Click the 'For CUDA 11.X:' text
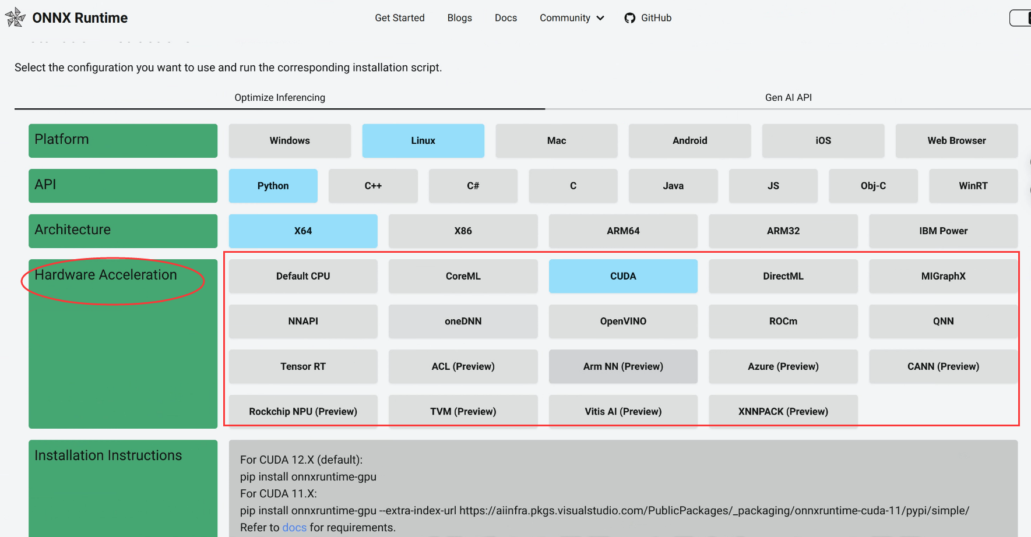1031x537 pixels. pos(279,493)
